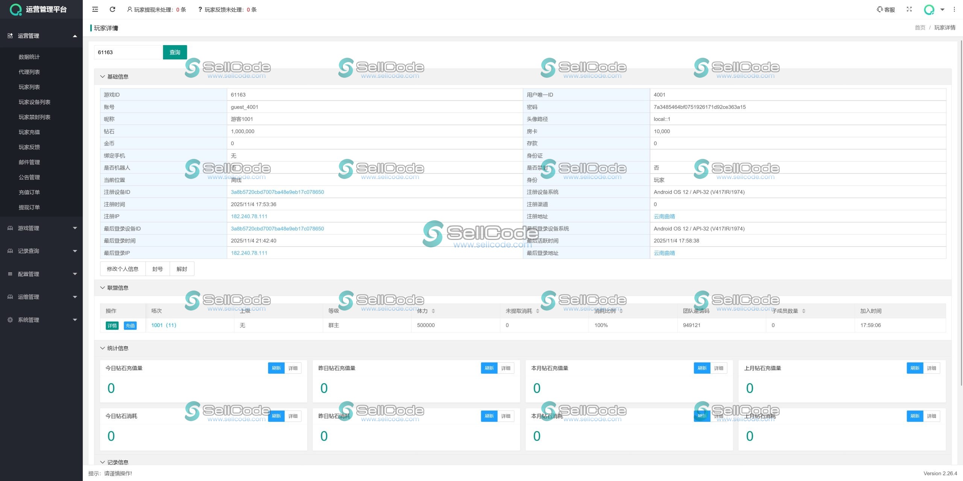This screenshot has width=963, height=481.
Task: Click the 封号 ban button
Action: click(x=157, y=269)
